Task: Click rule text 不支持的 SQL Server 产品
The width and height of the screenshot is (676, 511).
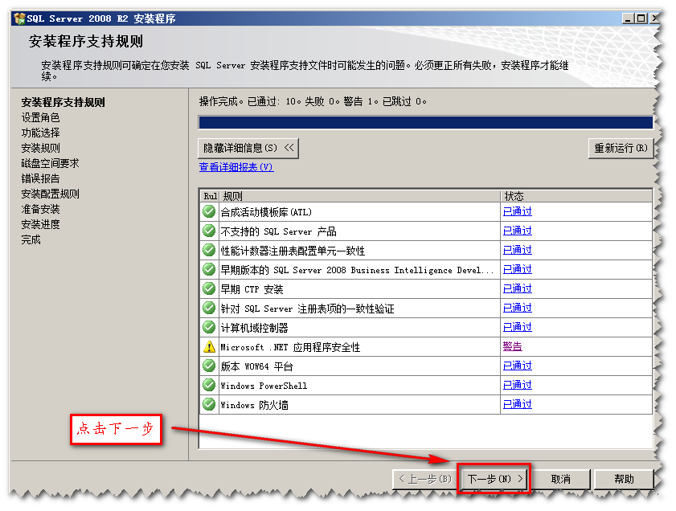Action: [x=278, y=231]
